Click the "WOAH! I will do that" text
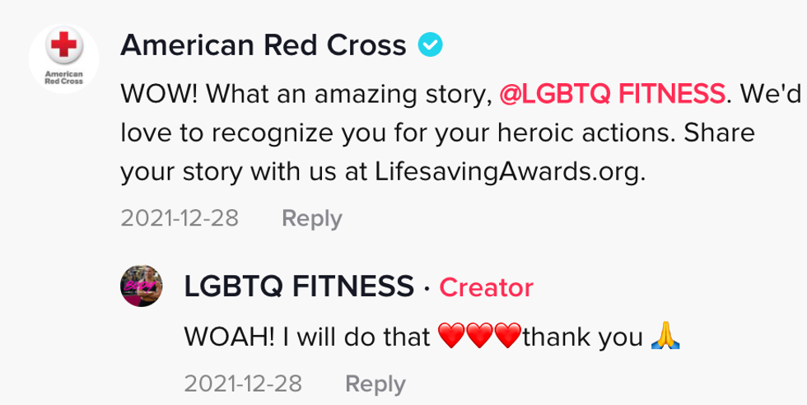The height and width of the screenshot is (405, 807). coord(306,337)
